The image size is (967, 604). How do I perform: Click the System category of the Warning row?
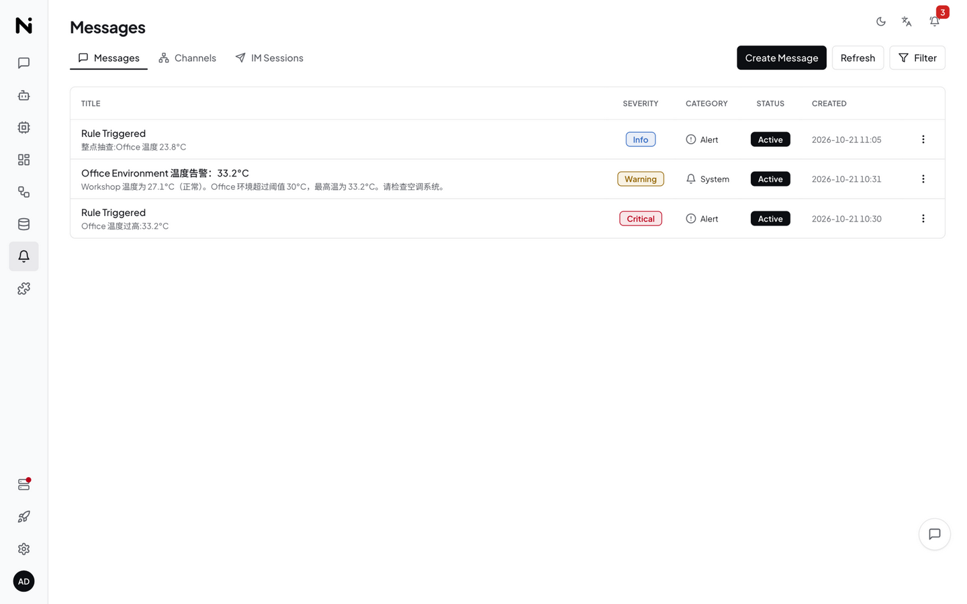point(708,179)
